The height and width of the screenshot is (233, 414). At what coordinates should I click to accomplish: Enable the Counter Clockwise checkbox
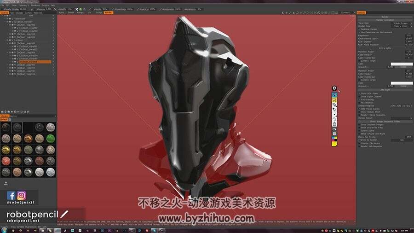[x=359, y=143]
